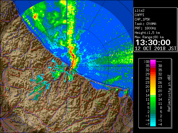This screenshot has height=133, width=178.
Task: Click the magenta >38 dBZ legend swatch
Action: [x=153, y=62]
